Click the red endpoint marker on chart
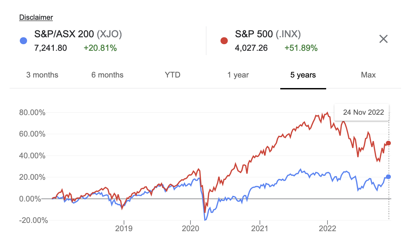The height and width of the screenshot is (246, 410). 389,143
